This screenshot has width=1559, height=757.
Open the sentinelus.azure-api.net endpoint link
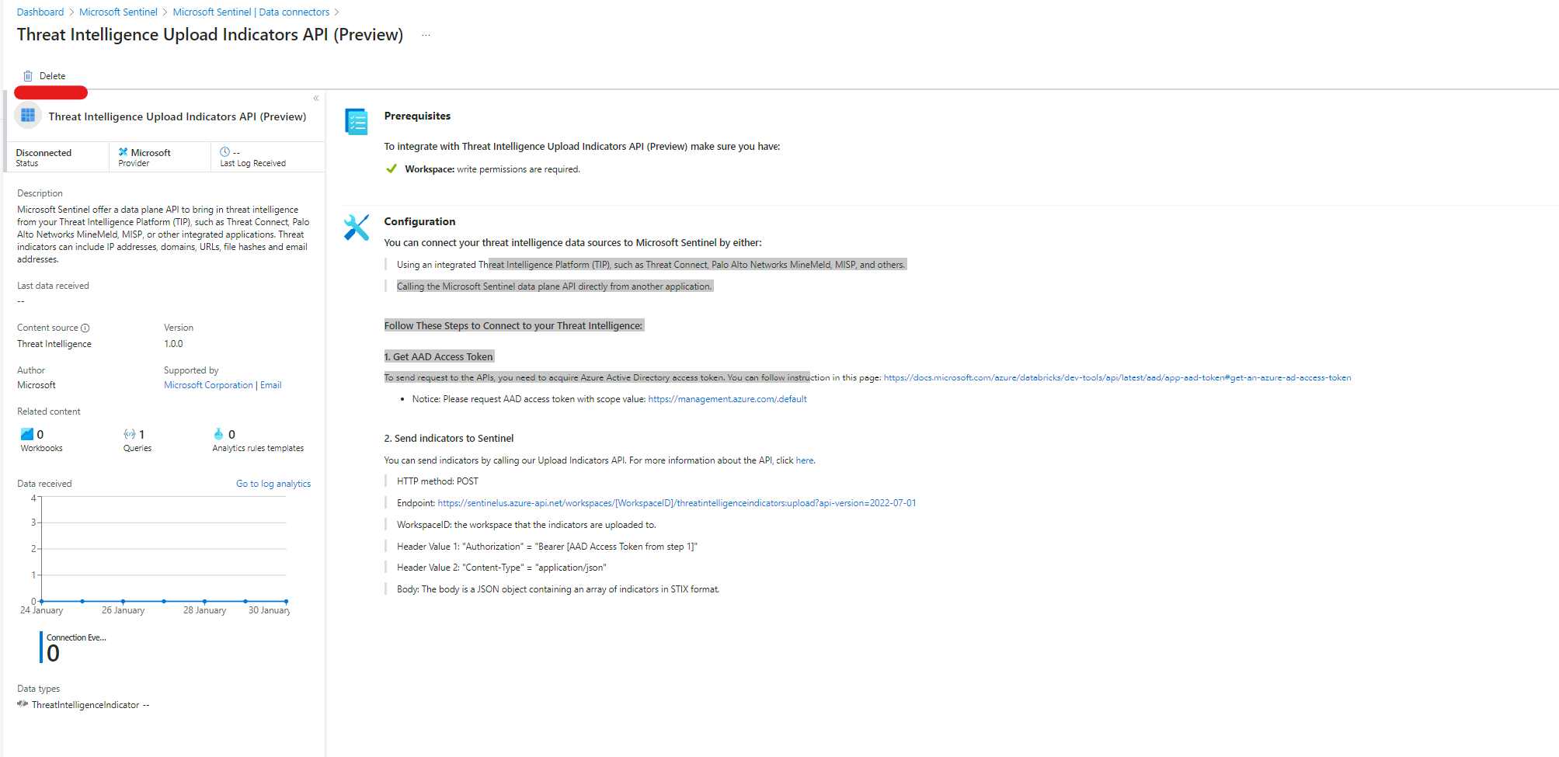[677, 503]
